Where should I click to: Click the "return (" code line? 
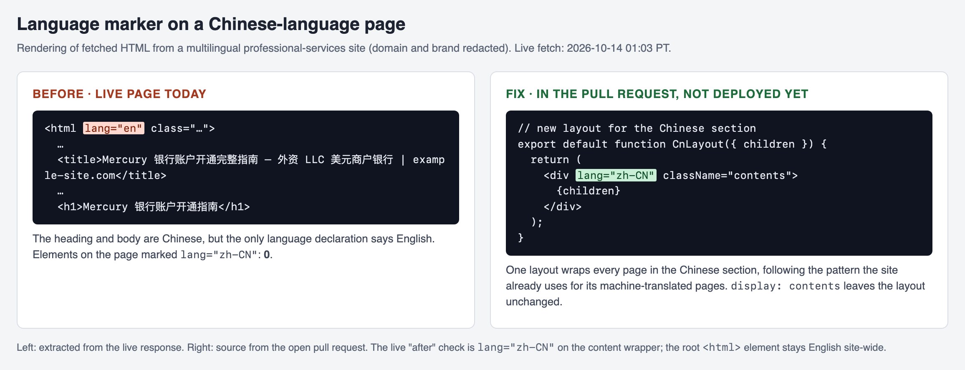coord(556,160)
